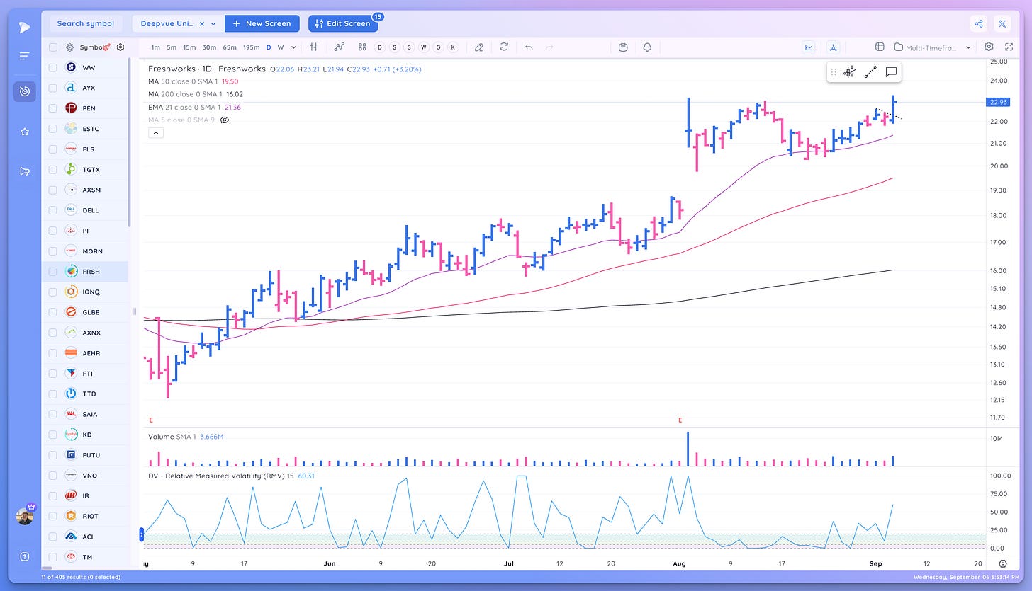1032x591 pixels.
Task: Open the sidebar list menu icon
Action: coord(24,56)
